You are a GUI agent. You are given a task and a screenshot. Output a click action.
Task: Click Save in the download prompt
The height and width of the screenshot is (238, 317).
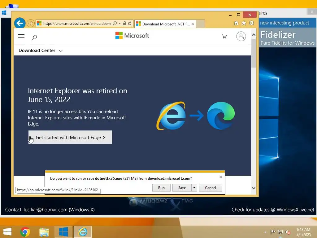(182, 187)
